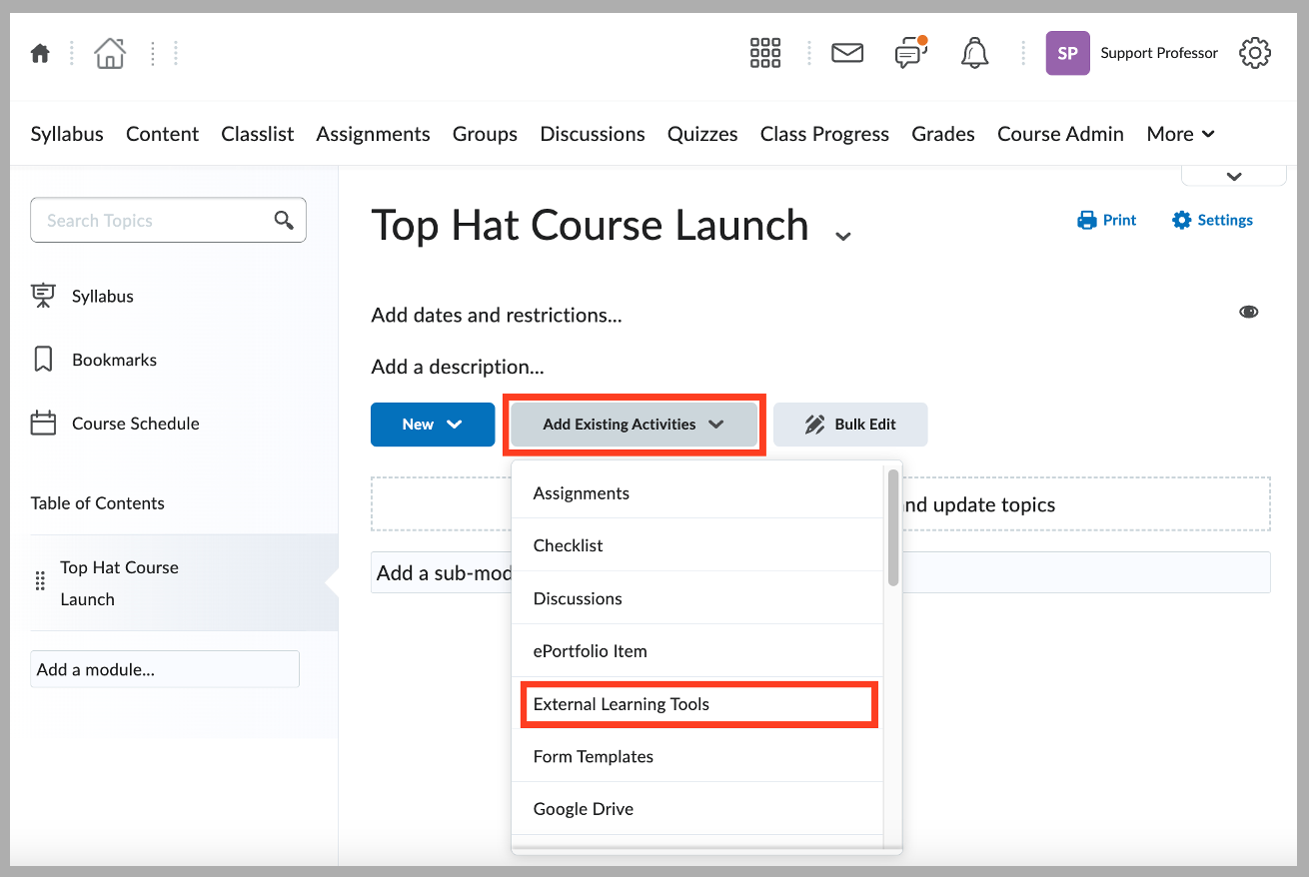This screenshot has width=1309, height=877.
Task: Grab the drag handle beside Top Hat Course Launch
Action: 40,582
